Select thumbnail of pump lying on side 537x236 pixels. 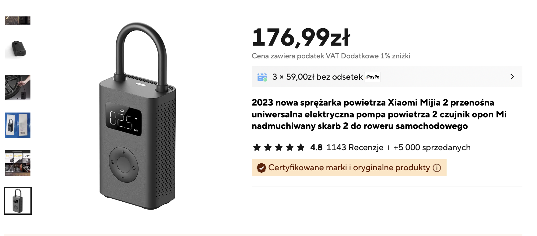coord(18,49)
